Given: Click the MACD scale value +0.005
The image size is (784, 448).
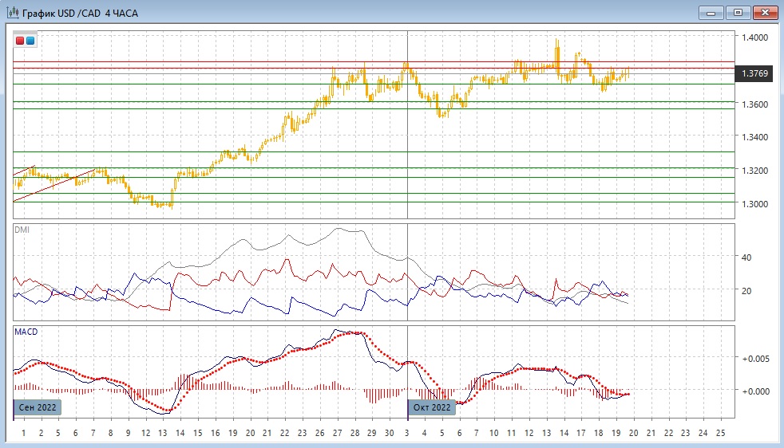Looking at the screenshot, I should point(755,359).
